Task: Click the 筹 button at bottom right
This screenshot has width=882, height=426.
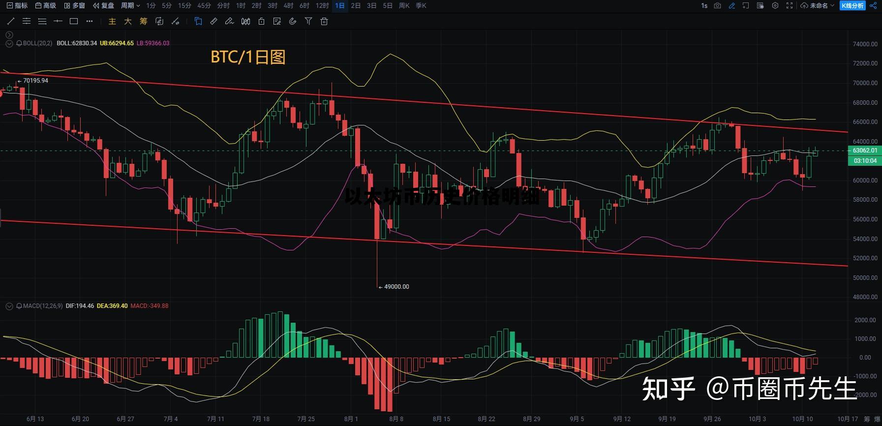Action: [x=867, y=419]
